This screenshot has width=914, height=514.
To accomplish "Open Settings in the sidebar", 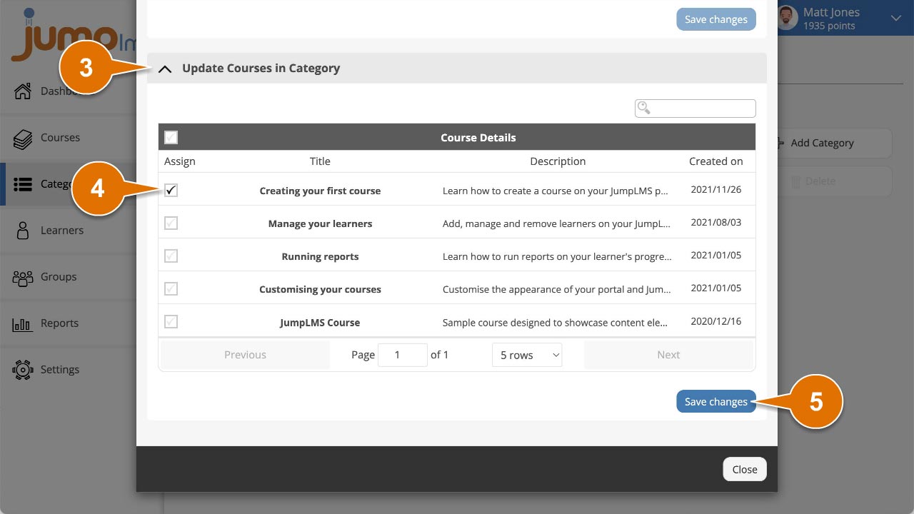I will coord(60,370).
